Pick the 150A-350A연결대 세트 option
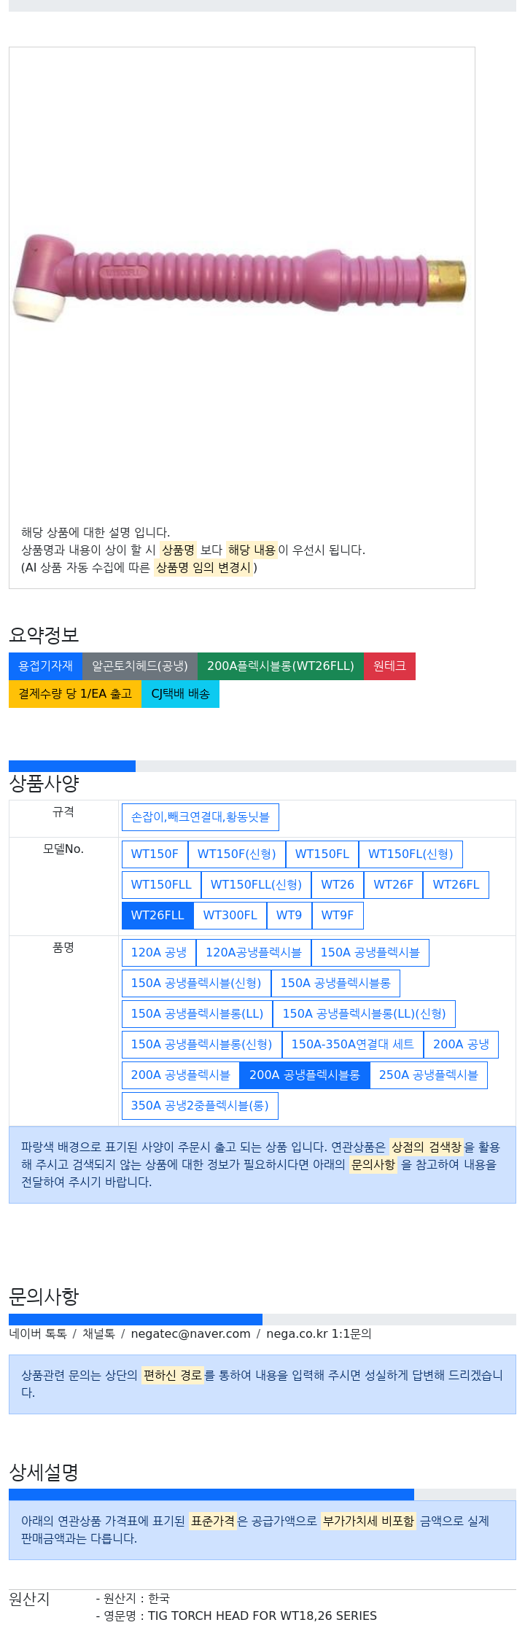This screenshot has width=525, height=1625. [x=353, y=1044]
